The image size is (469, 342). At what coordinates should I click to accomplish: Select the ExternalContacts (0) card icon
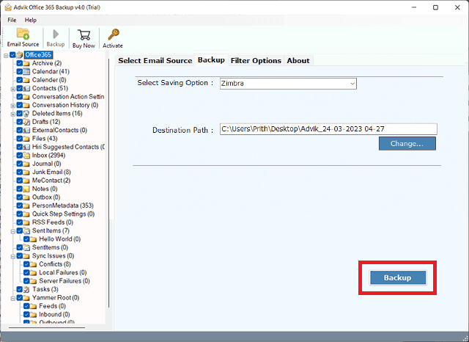(26, 131)
